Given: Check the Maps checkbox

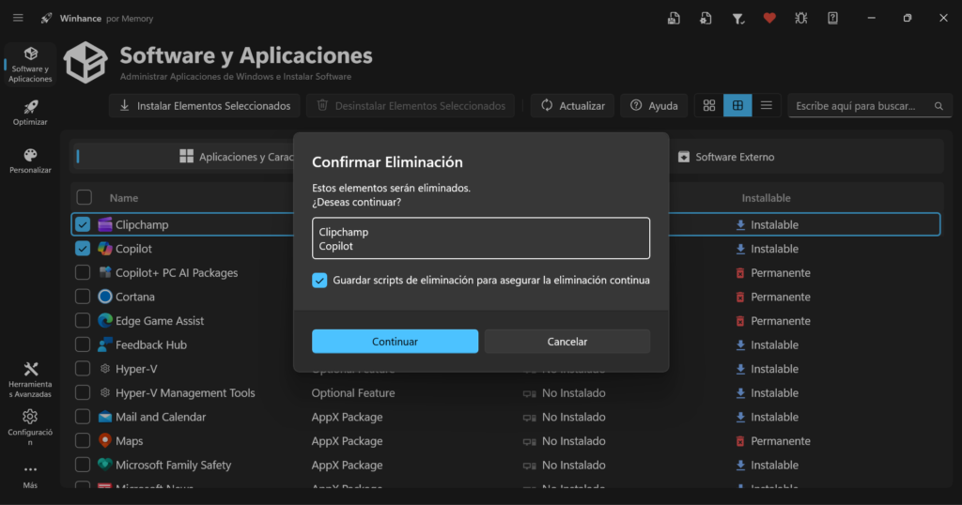Looking at the screenshot, I should [83, 440].
